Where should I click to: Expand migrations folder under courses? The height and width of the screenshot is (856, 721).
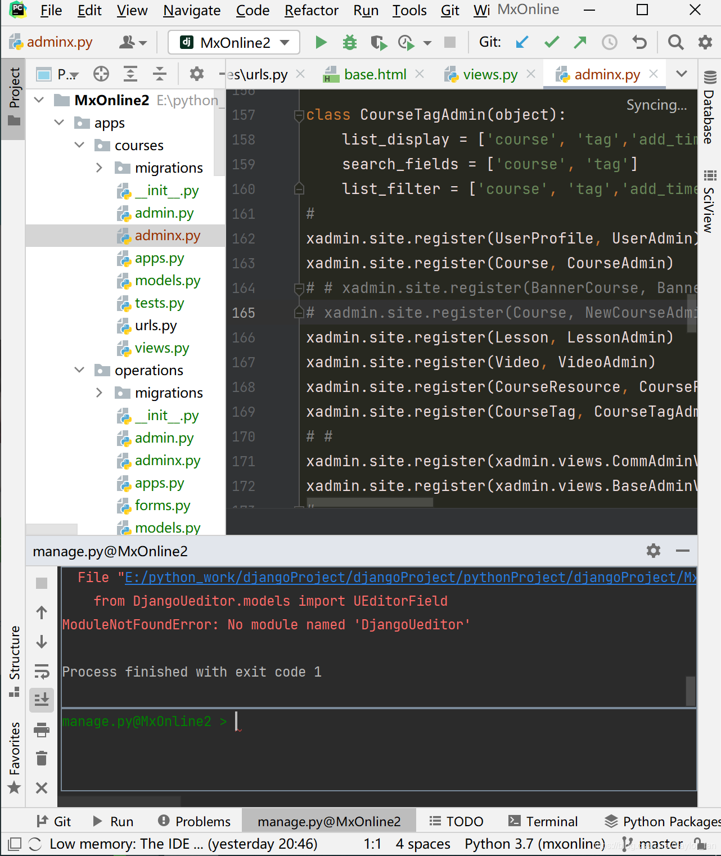click(x=100, y=168)
